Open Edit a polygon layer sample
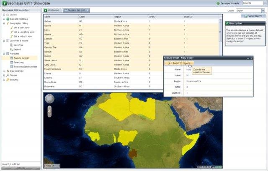Image resolution: width=268 pixels, height=171 pixels. click(23, 36)
